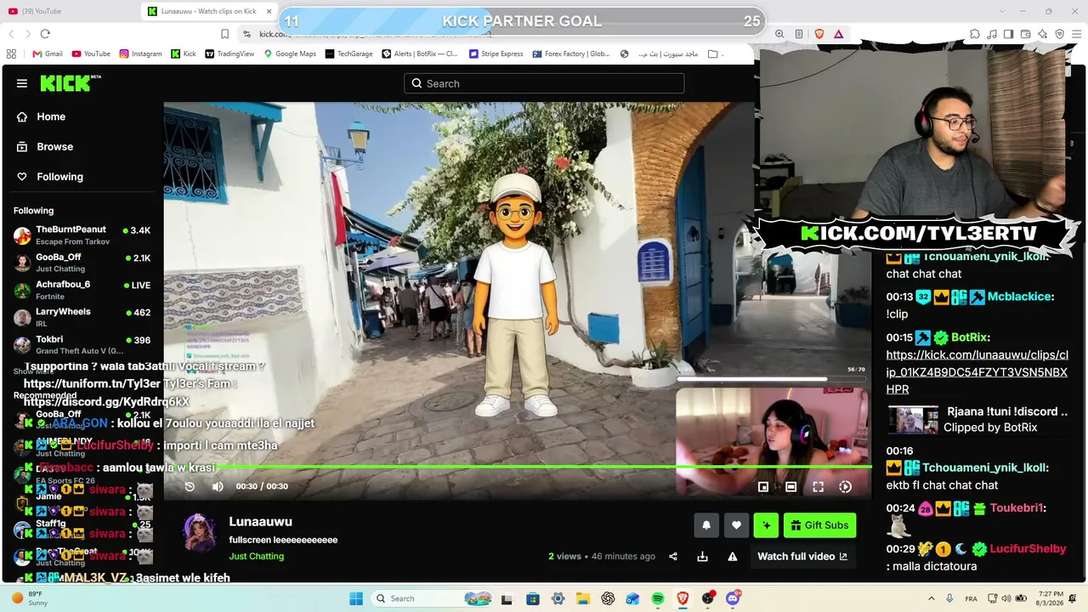Click the browser address bar URL
This screenshot has height=612, width=1088.
click(374, 34)
